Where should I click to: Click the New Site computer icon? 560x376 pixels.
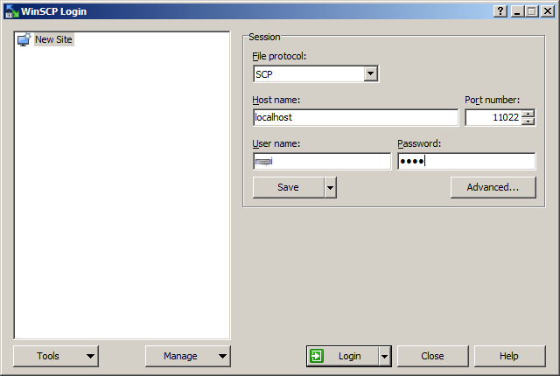(24, 39)
